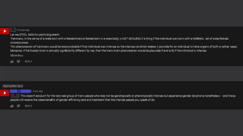This screenshot has height=136, width=243.
Task: Open the first commenter's channel name
Action: coord(13,29)
